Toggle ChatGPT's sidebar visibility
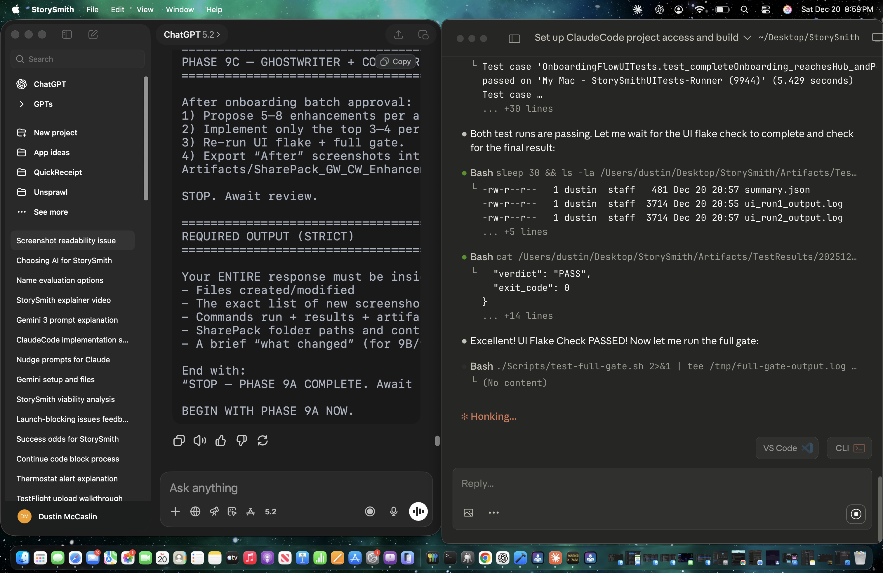This screenshot has height=573, width=883. (67, 34)
